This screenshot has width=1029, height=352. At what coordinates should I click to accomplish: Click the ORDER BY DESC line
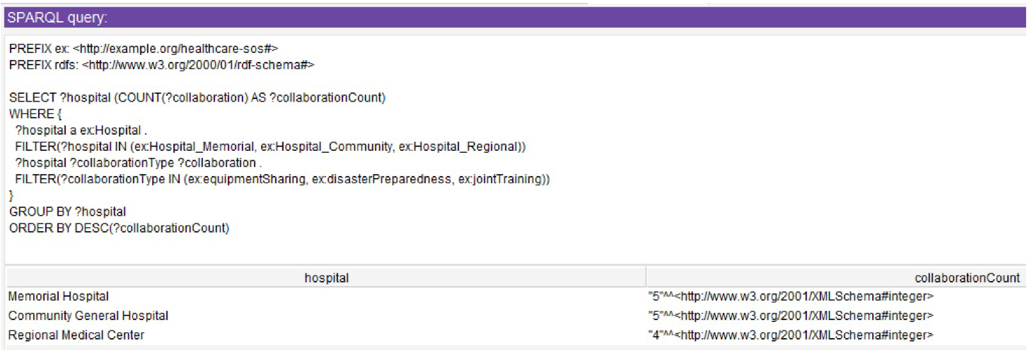pos(119,228)
